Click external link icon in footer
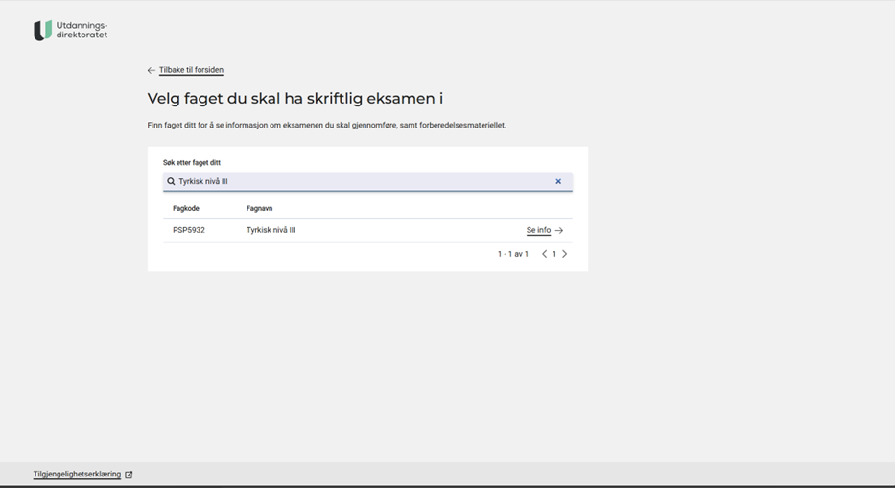Screen dimensions: 895x488 [x=129, y=474]
